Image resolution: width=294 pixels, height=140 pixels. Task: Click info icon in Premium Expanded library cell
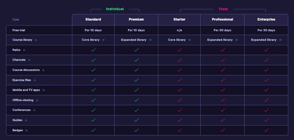(x=150, y=40)
